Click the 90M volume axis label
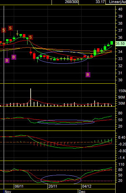 click(122, 97)
